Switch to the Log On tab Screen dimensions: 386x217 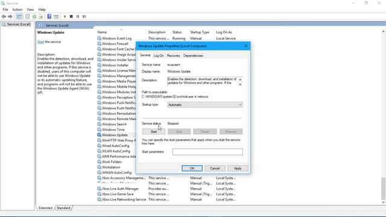159,55
